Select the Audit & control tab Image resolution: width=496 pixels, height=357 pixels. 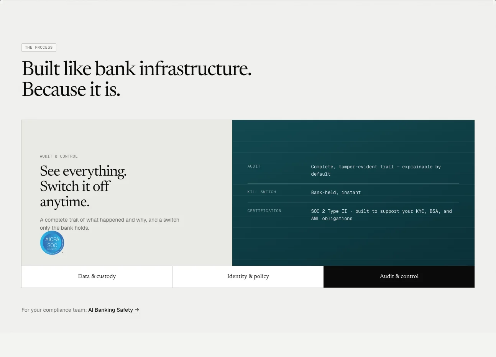pos(399,276)
